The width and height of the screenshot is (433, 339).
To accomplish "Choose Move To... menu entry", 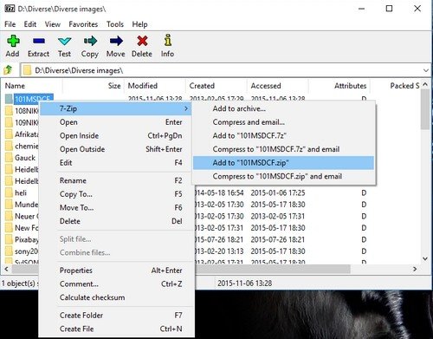I will click(x=115, y=208).
